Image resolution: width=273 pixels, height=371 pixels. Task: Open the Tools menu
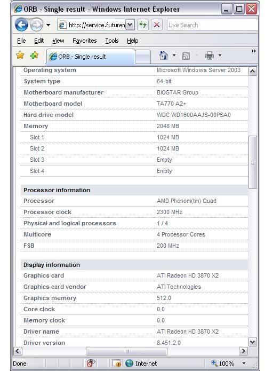(x=112, y=41)
